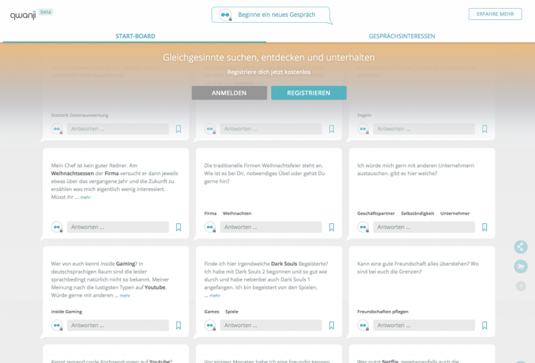
Task: Bookmark the Freundschaften pflegen post
Action: (x=485, y=326)
